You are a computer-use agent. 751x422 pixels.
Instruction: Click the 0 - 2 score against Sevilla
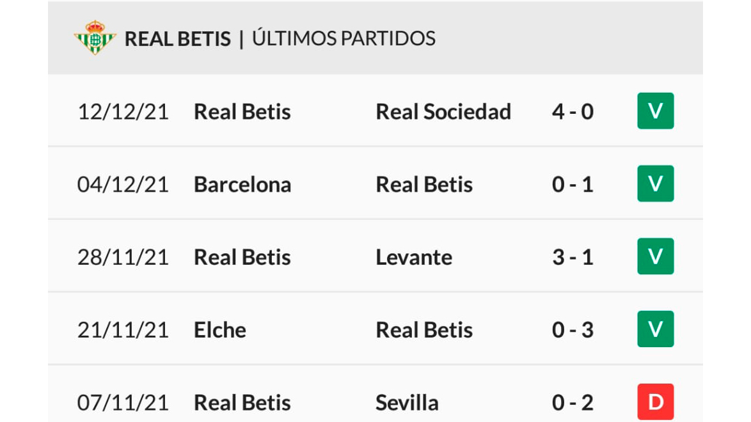pos(573,403)
